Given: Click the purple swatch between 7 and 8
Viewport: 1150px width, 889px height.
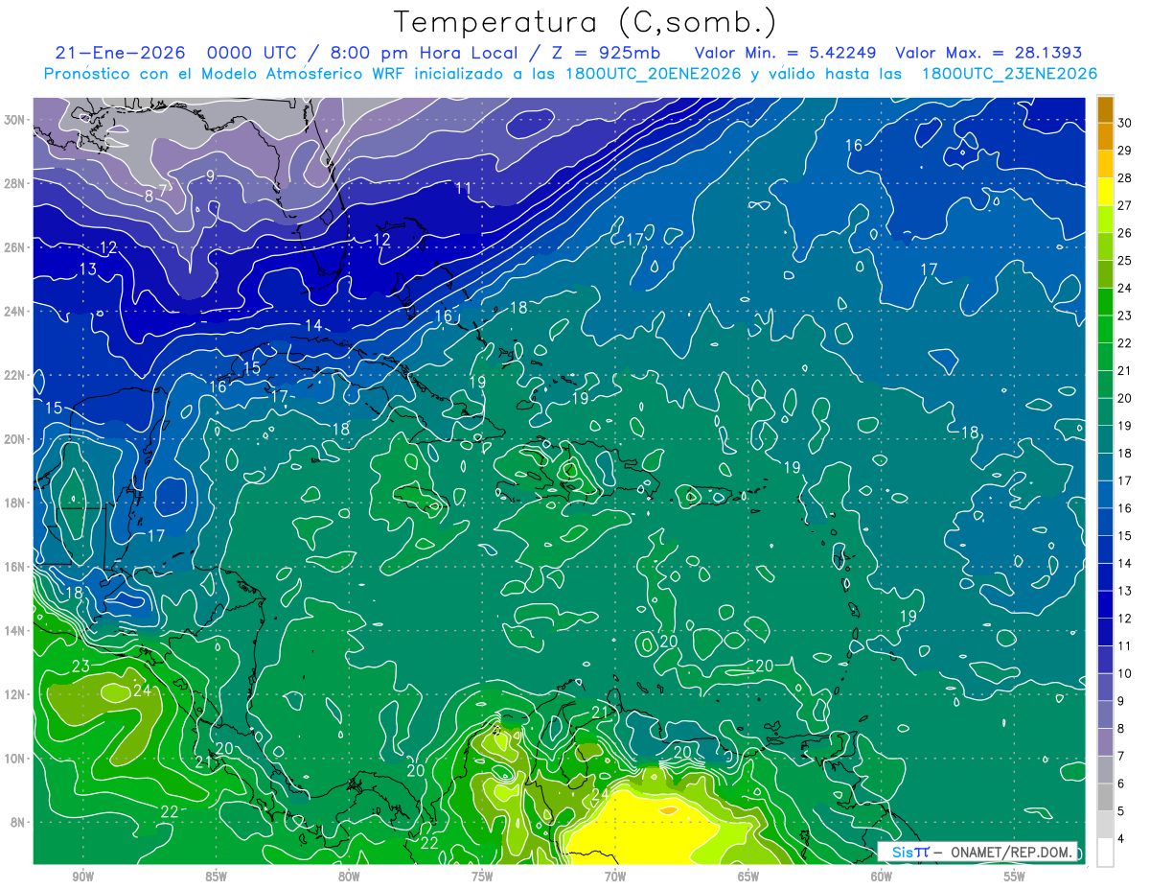Looking at the screenshot, I should (x=1105, y=742).
